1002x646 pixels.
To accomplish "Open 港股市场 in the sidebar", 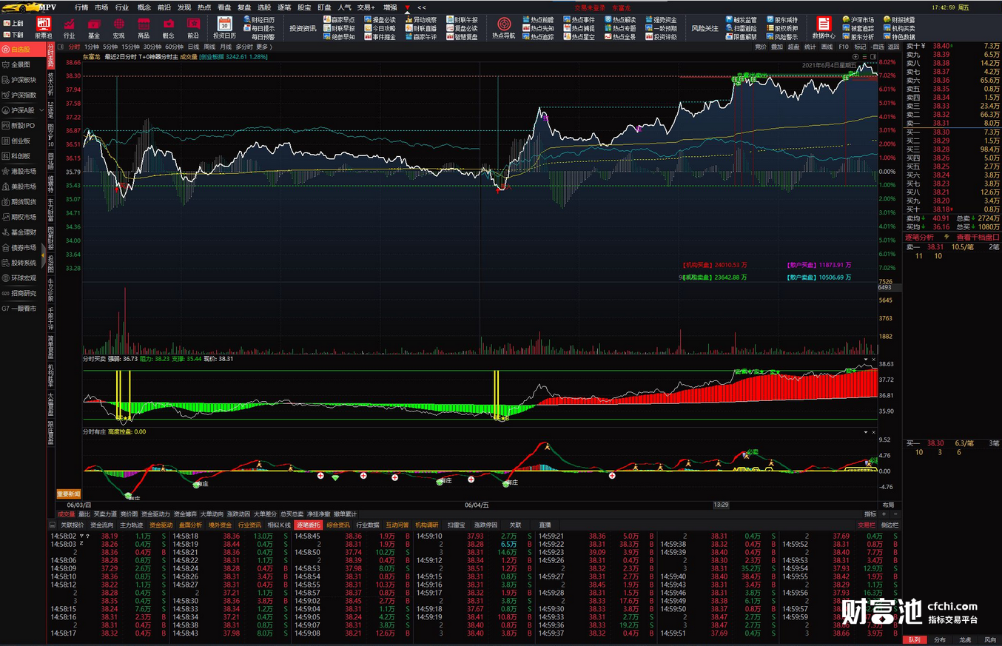I will pos(21,171).
